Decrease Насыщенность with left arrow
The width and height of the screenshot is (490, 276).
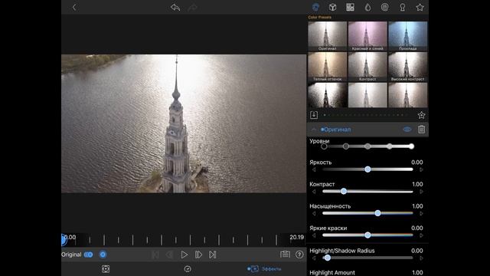(314, 213)
